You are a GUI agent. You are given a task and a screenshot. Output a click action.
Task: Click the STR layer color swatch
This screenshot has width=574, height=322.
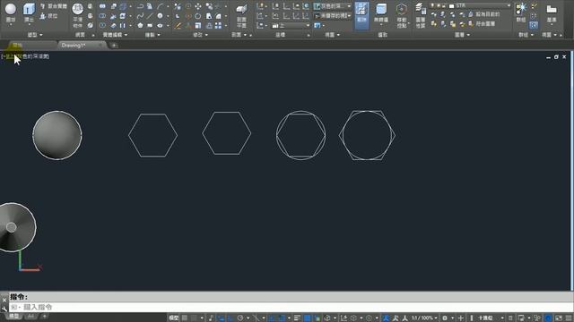451,6
